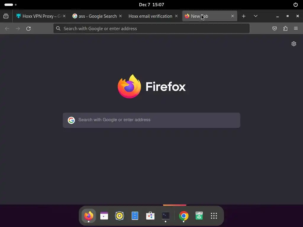Open Software store from the dock
303x227 pixels.
coord(150,215)
